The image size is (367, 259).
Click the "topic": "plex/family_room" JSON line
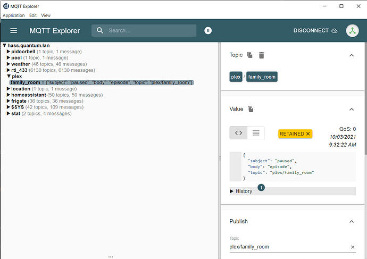(281, 173)
